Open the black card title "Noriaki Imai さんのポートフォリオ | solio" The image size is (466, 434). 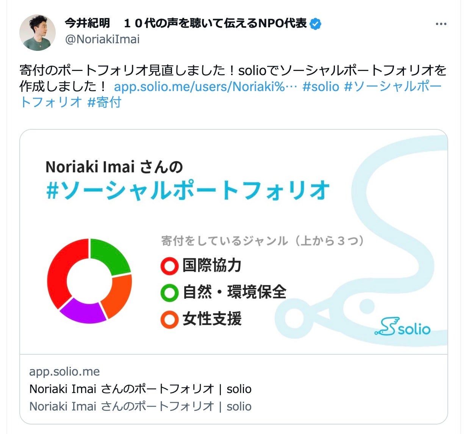140,389
